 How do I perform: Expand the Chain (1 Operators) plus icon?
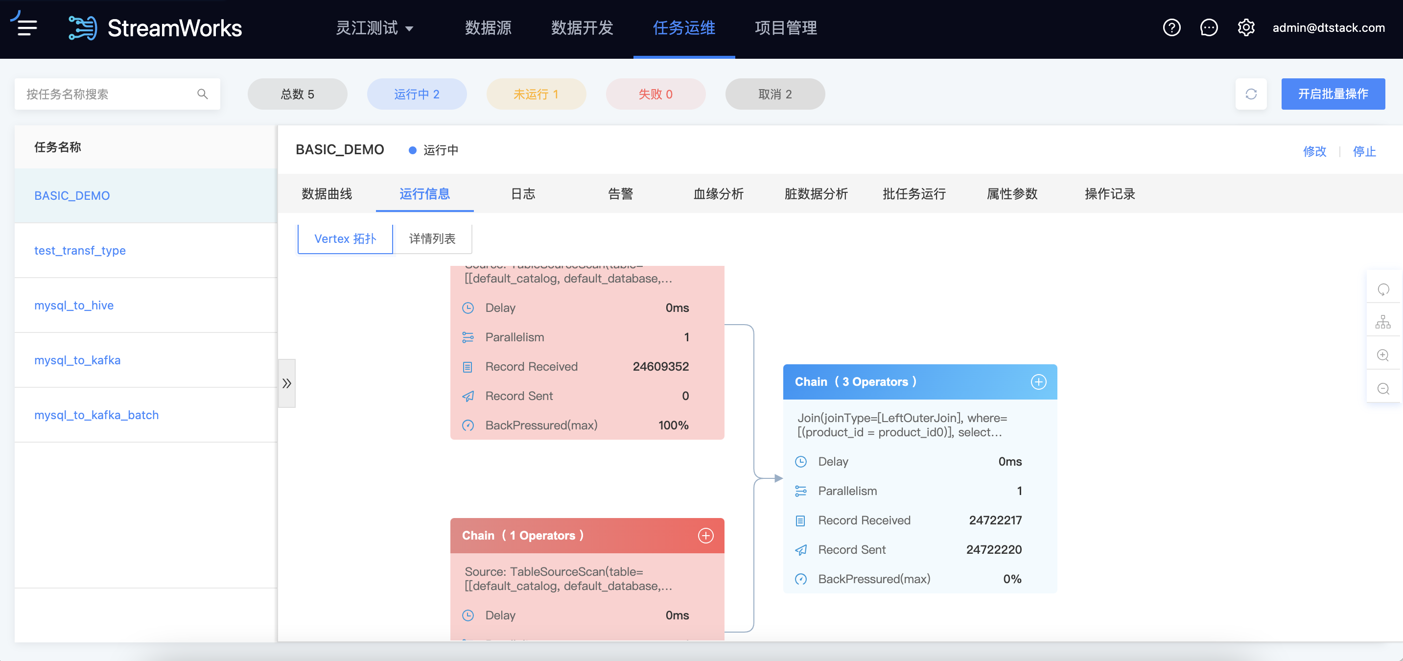(706, 535)
